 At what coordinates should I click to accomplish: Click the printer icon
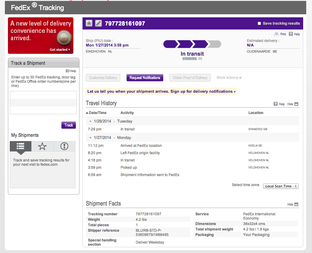[276, 34]
